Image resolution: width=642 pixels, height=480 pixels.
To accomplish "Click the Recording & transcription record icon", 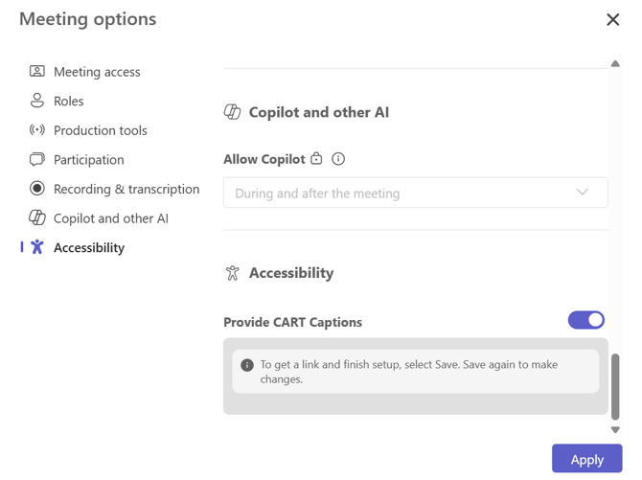I will [37, 189].
